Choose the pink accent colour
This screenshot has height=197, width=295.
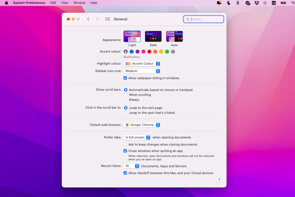(143, 52)
